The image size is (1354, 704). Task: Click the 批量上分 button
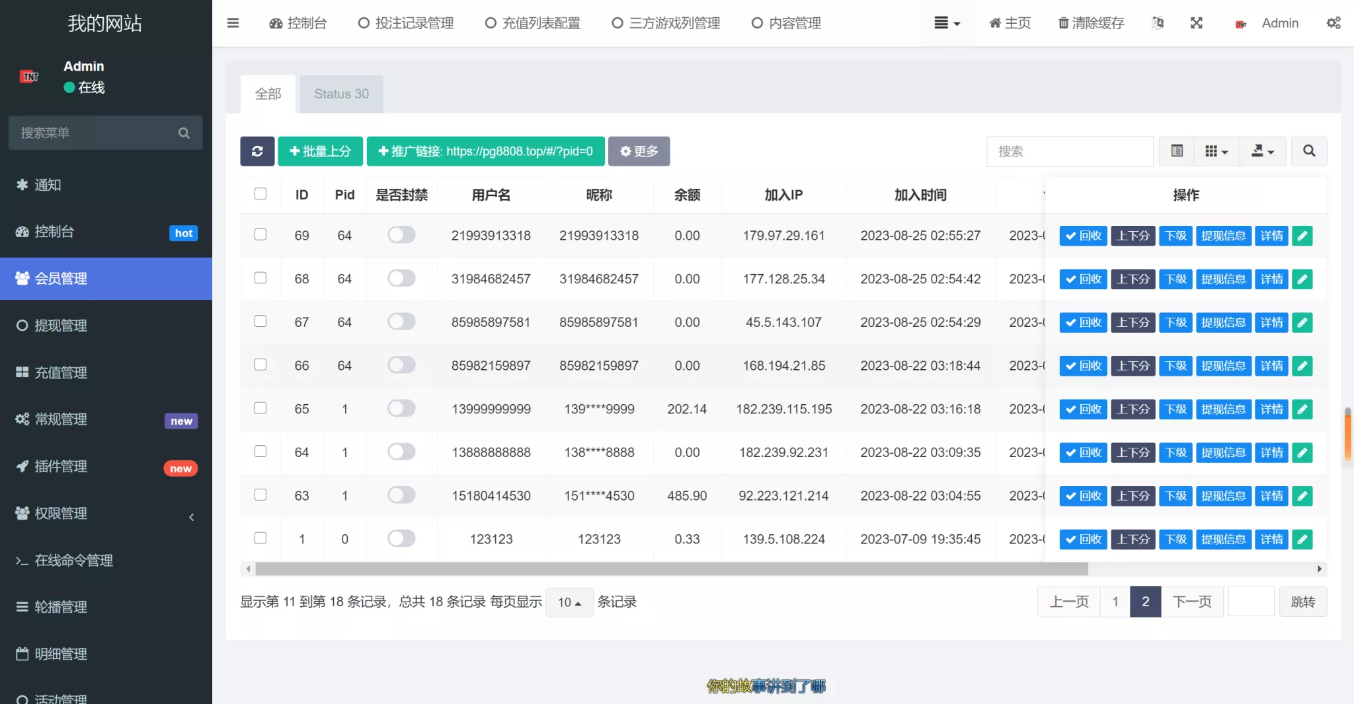(320, 151)
